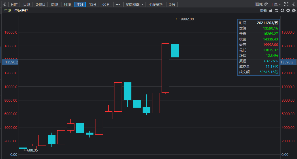The height and width of the screenshot is (159, 297).
Task: Click the 19992.00 high price annotation
Action: coord(185,19)
